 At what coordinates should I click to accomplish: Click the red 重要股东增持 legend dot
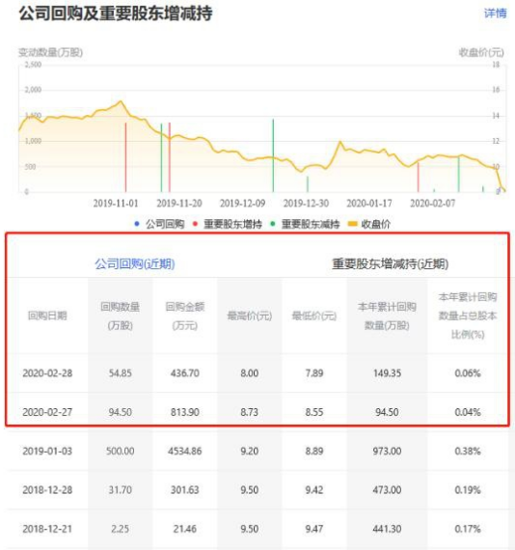point(195,224)
